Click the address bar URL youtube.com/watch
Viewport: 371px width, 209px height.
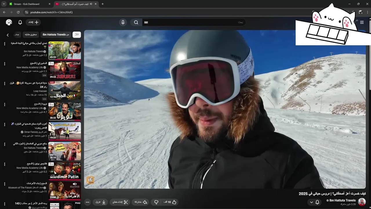tap(52, 12)
